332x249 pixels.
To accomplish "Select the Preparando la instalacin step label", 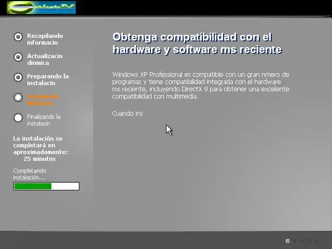I will tap(48, 79).
